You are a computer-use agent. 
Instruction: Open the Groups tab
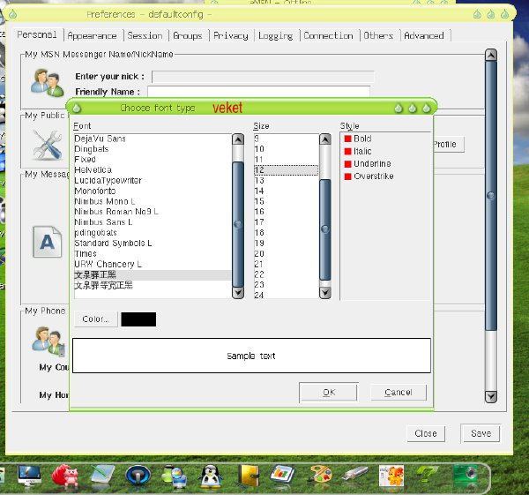188,36
